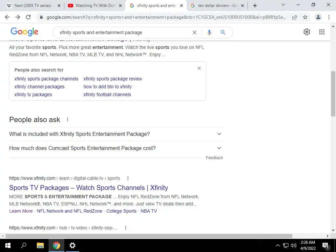Click the vertical scrollbar thumb
This screenshot has width=336, height=252.
[x=333, y=94]
